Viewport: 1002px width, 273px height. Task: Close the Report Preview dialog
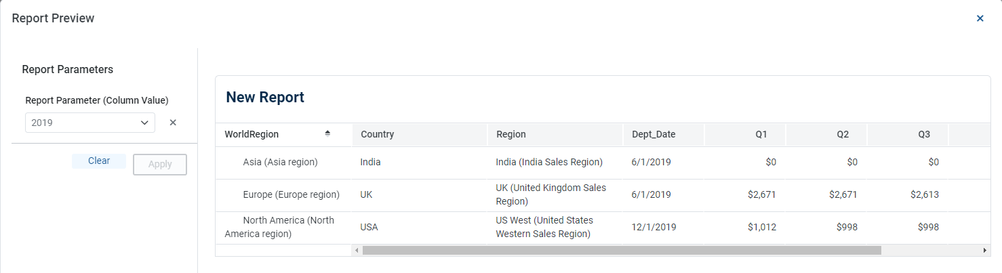pos(980,18)
